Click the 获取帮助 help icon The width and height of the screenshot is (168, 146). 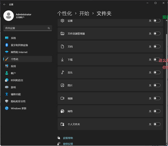[x=59, y=138]
